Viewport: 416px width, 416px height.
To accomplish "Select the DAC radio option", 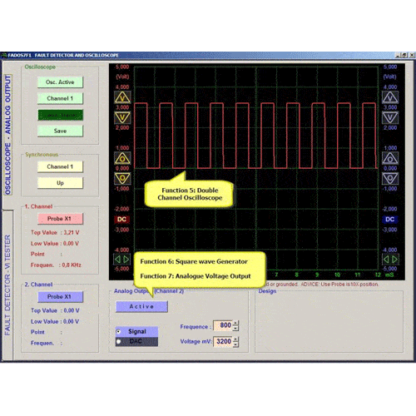I will [x=118, y=341].
